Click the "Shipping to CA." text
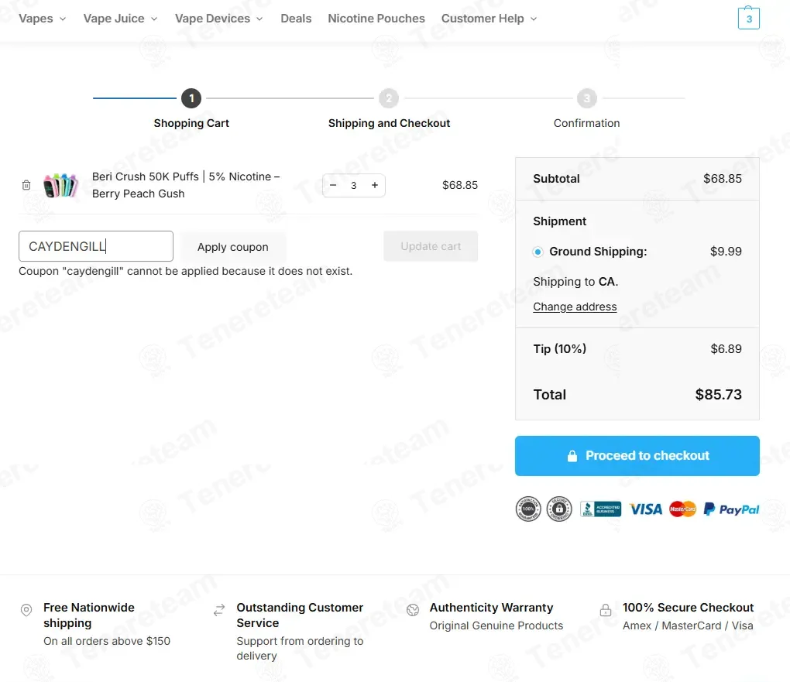The height and width of the screenshot is (682, 790). [575, 282]
